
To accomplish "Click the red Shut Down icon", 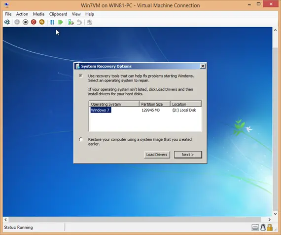I will tap(34, 22).
